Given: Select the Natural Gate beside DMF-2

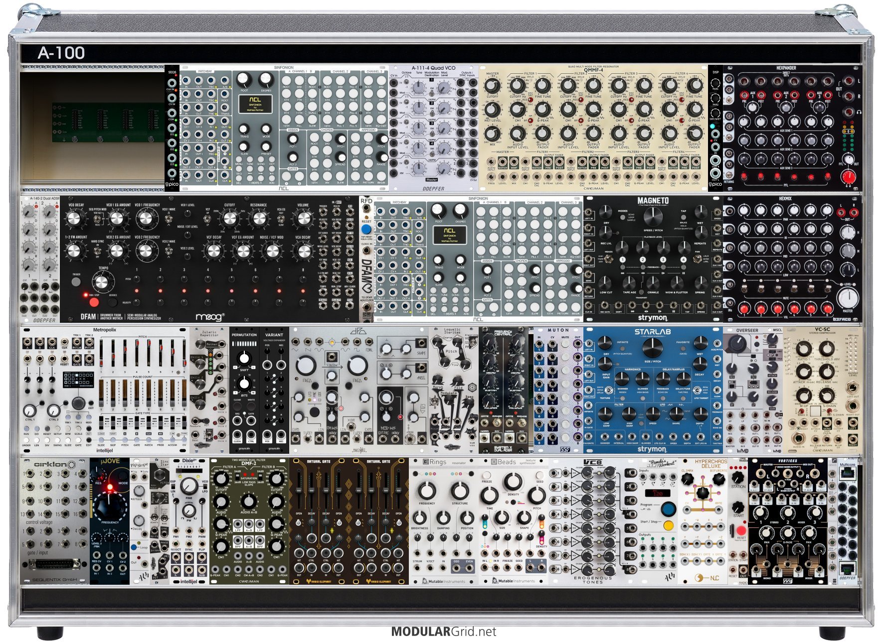Looking at the screenshot, I should click(x=319, y=521).
